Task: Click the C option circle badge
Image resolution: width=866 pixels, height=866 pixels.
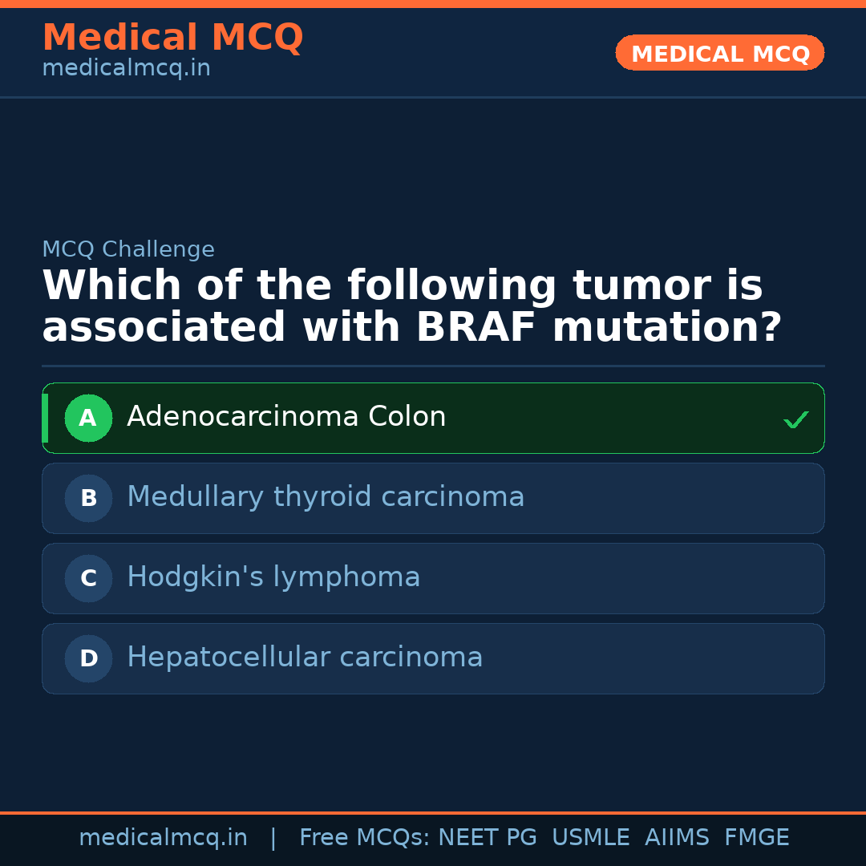Action: click(x=88, y=578)
